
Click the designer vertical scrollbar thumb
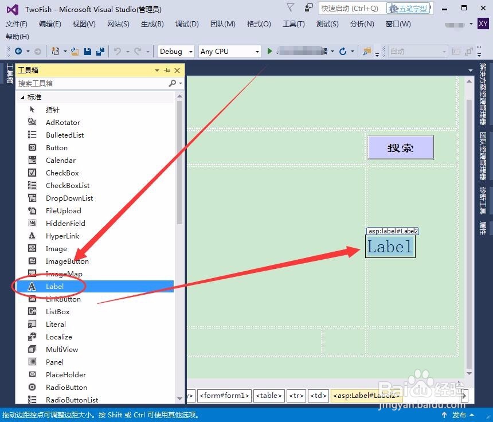469,233
